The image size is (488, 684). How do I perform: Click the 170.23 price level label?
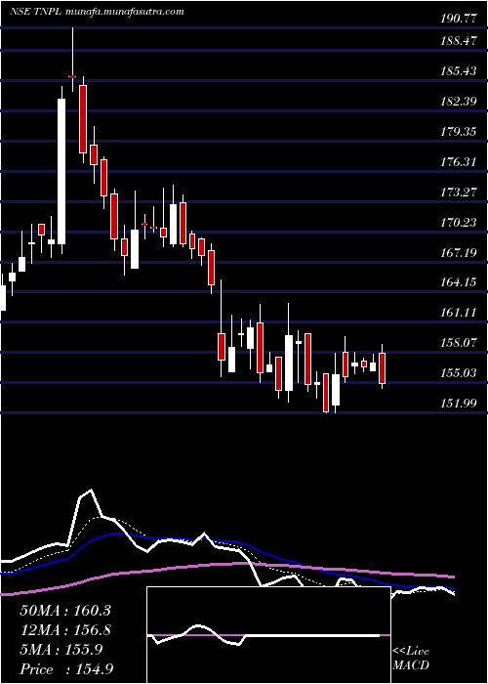point(459,223)
